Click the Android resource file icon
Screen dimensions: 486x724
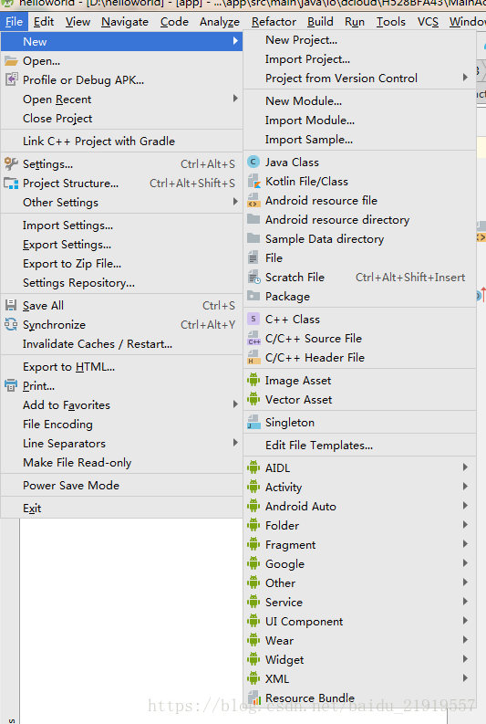[253, 200]
